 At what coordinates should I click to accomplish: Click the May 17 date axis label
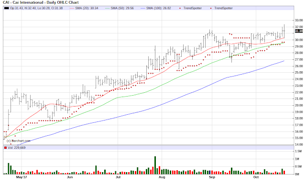[22, 177]
